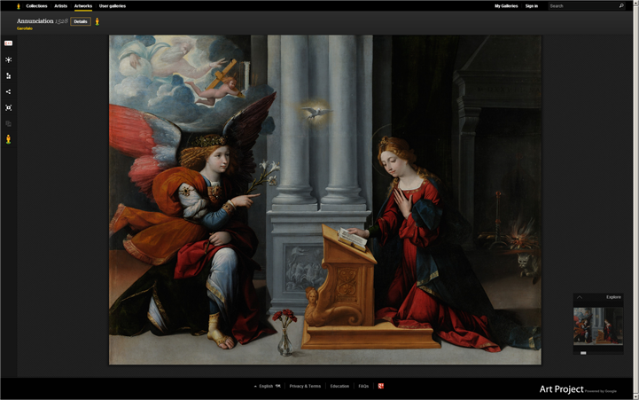Click the Explore panel painting thumbnail
Viewport: 639px width, 400px height.
[598, 326]
